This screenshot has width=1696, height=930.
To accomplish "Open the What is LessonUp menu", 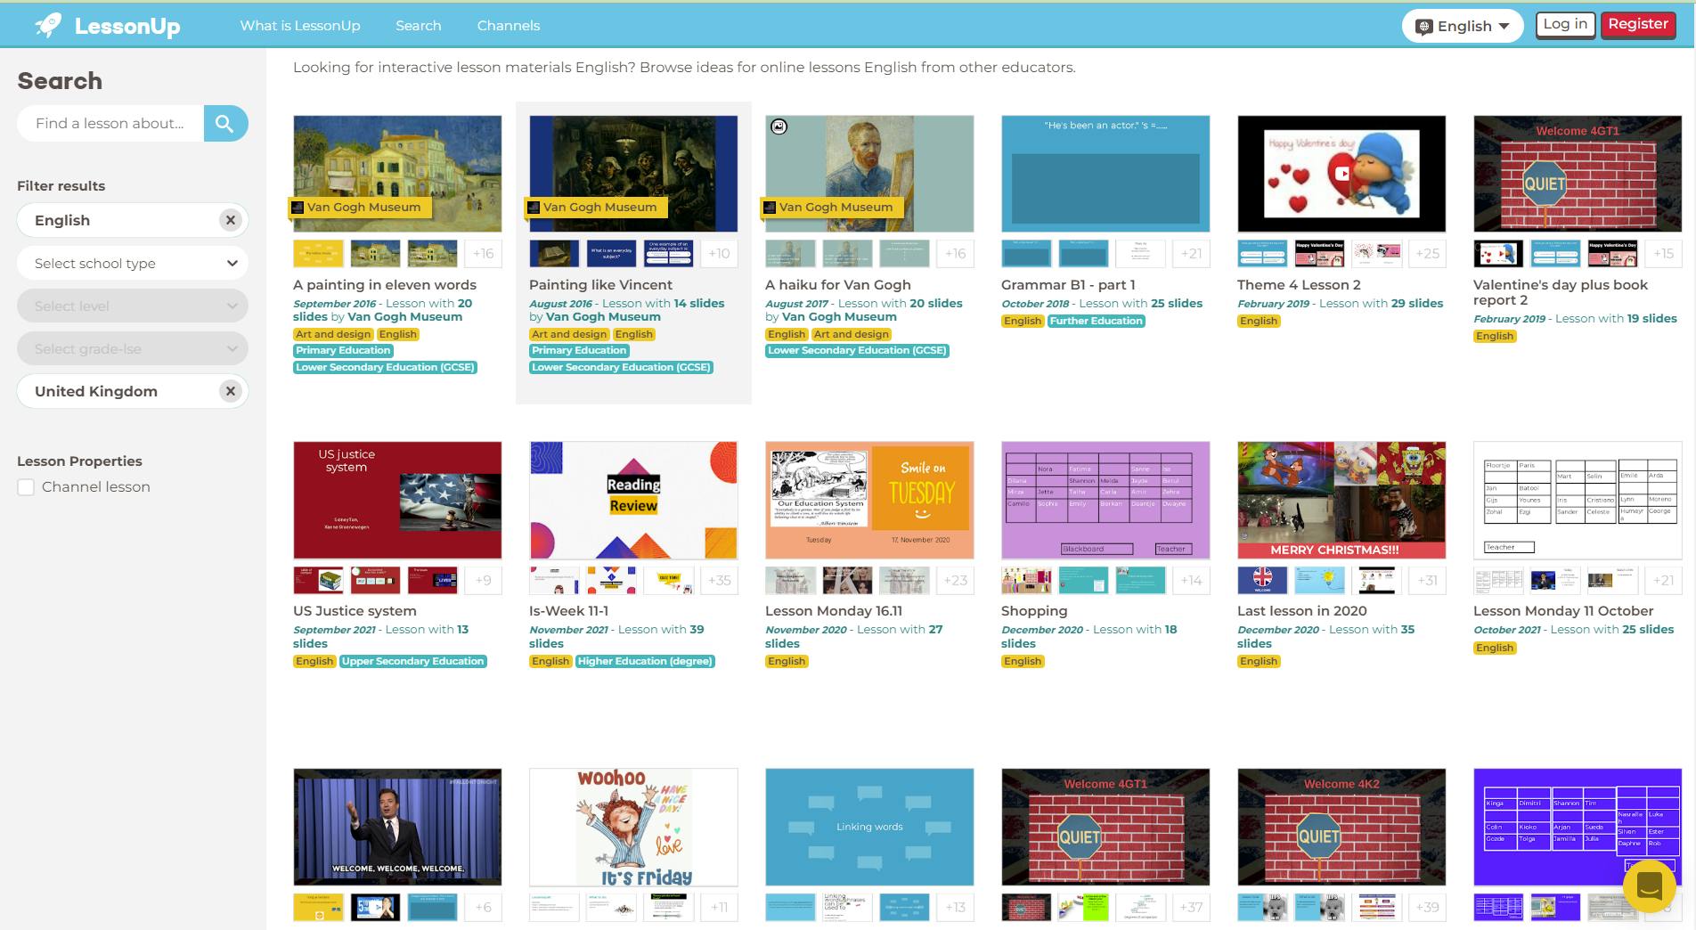I will point(300,26).
